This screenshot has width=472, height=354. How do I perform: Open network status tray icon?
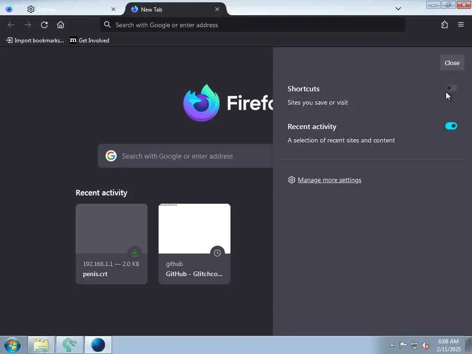(414, 345)
